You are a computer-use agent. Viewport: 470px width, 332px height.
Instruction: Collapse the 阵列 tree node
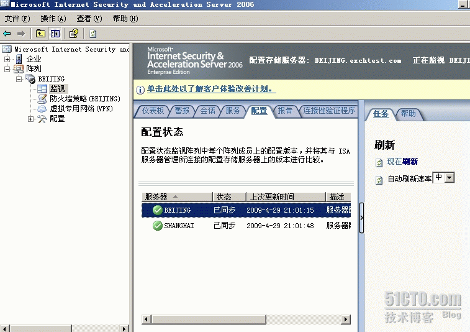[7, 70]
